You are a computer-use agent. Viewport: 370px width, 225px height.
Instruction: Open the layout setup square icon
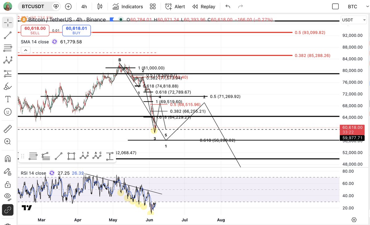coord(335,6)
